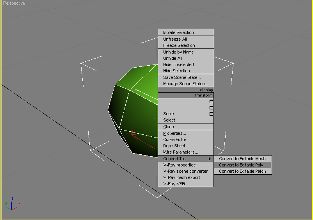Open Manage Scene States... entry
Image resolution: width=313 pixels, height=220 pixels.
coord(186,84)
